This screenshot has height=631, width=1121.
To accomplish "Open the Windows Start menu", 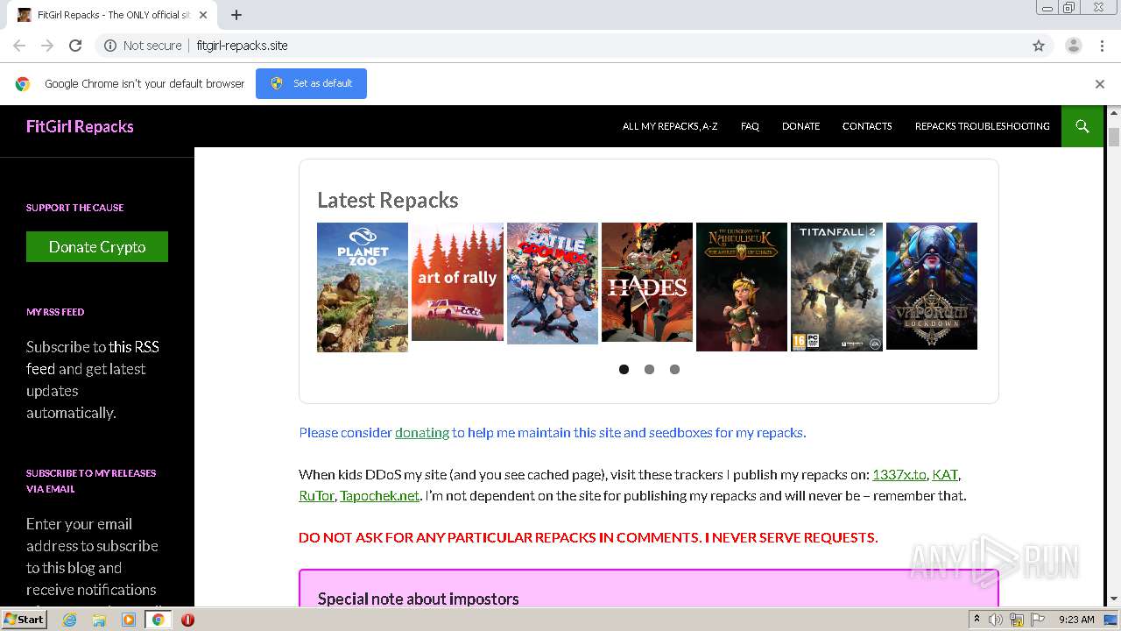I will [25, 620].
